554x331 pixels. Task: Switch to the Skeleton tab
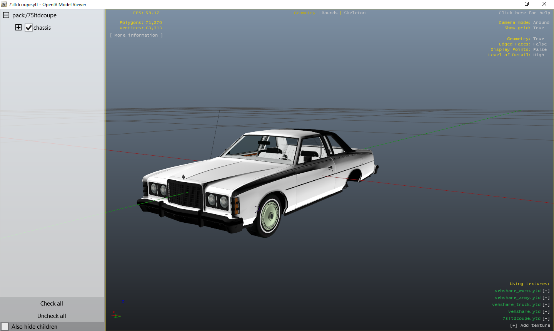point(354,13)
